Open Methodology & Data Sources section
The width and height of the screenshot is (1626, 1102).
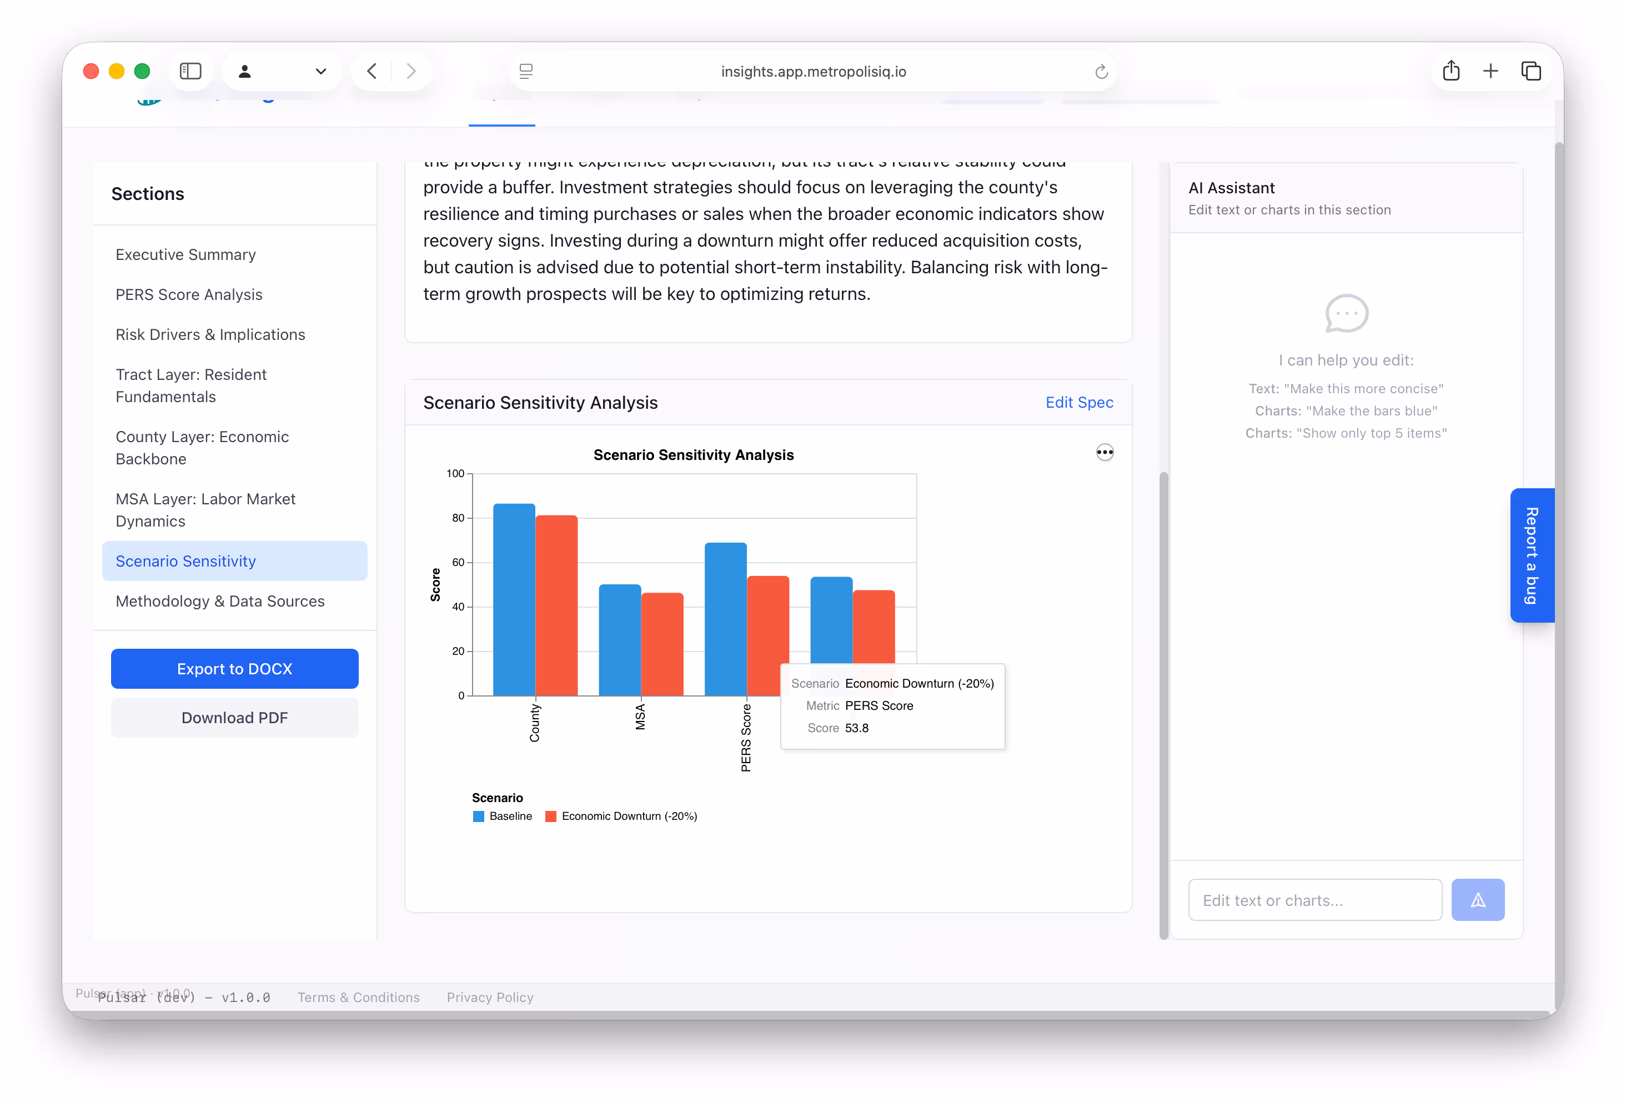(220, 601)
